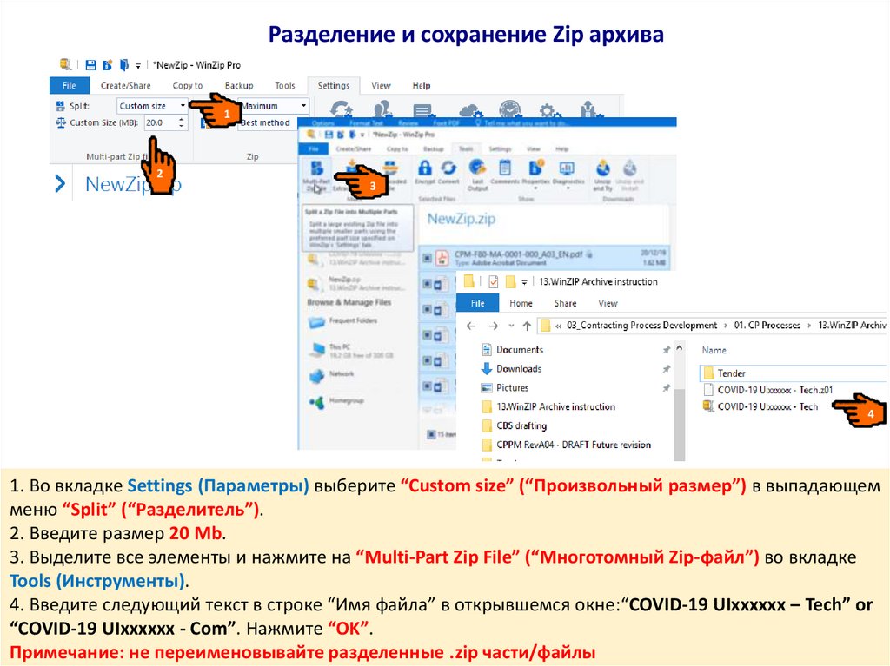Click the Encrypt padlock icon
The height and width of the screenshot is (666, 890).
[x=424, y=168]
